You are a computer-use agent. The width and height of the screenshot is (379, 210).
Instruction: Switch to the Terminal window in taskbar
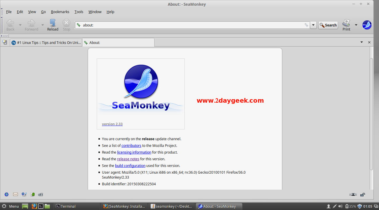pyautogui.click(x=77, y=206)
